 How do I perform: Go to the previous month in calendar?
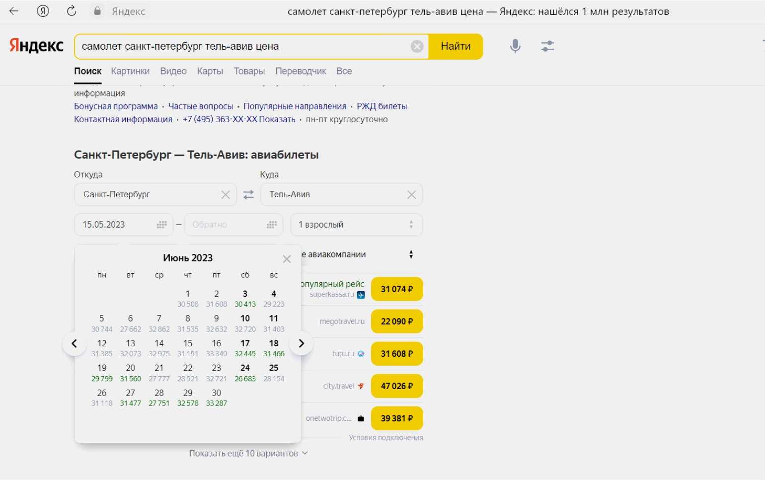[75, 343]
